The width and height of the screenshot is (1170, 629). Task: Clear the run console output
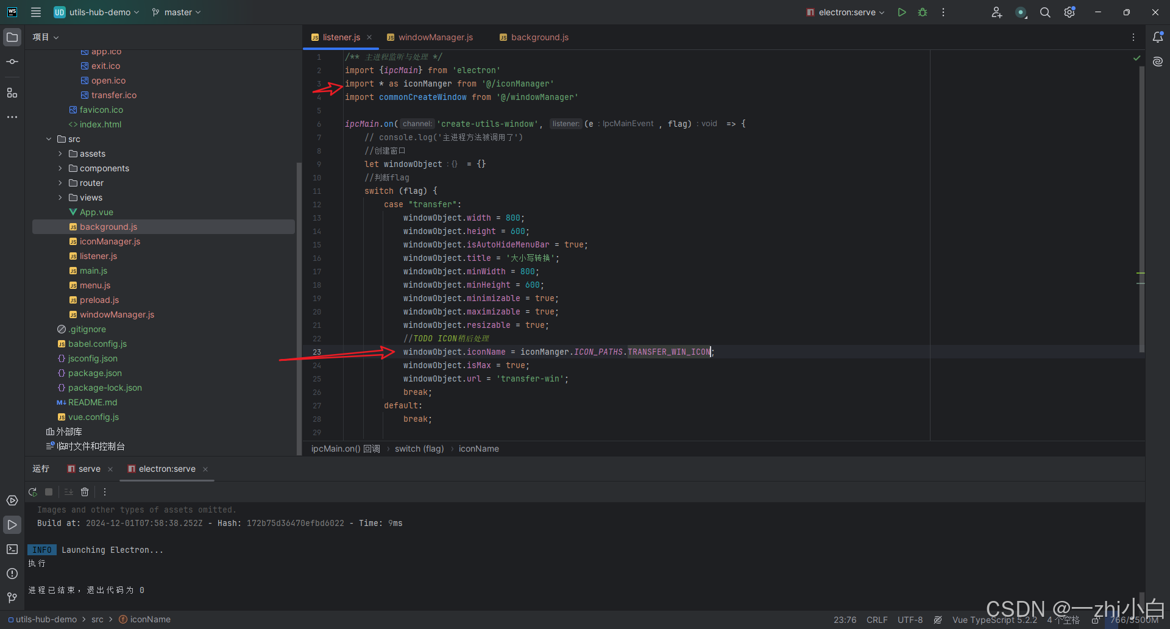85,492
